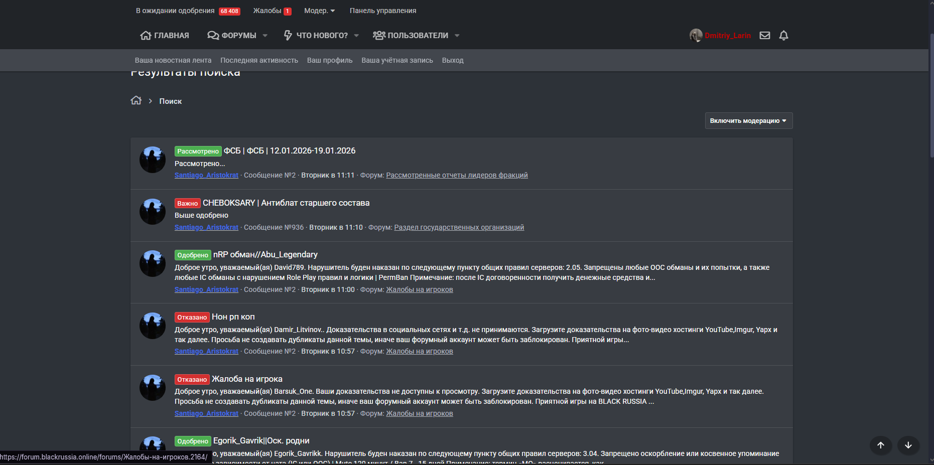Image resolution: width=934 pixels, height=465 pixels.
Task: Open Ваша новостная лента tab
Action: 173,60
